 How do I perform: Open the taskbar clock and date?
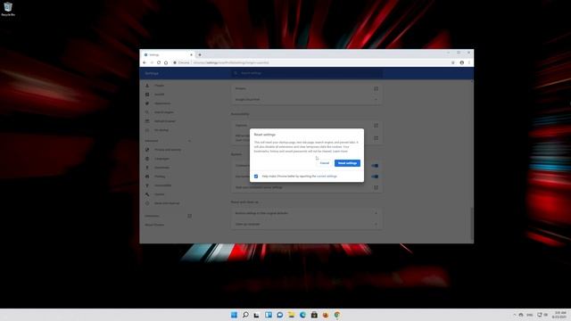[560, 315]
